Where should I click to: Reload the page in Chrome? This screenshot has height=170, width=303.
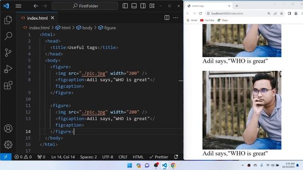point(201,13)
